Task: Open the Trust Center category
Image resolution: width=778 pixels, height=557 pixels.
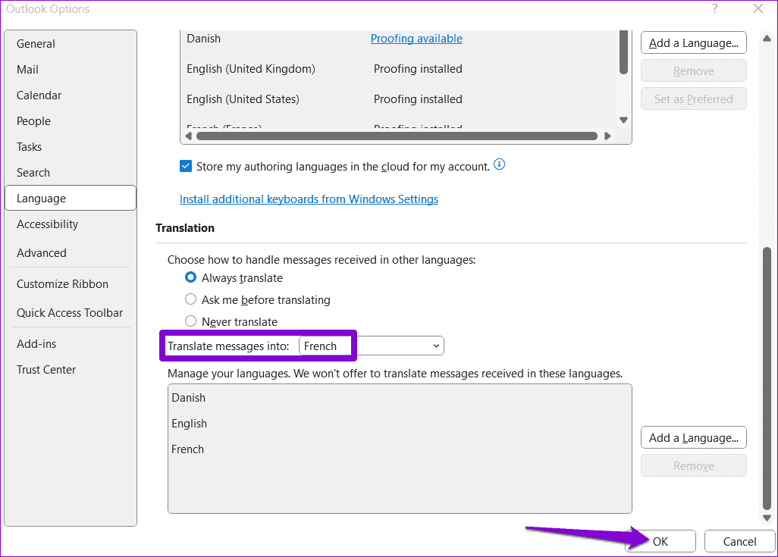Action: 71,370
